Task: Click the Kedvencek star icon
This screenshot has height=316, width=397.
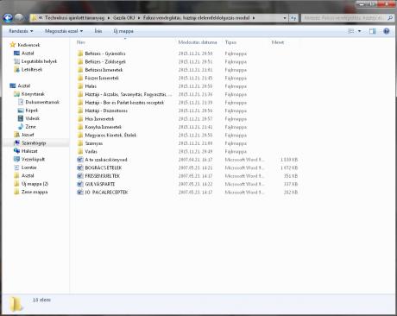Action: (x=13, y=45)
